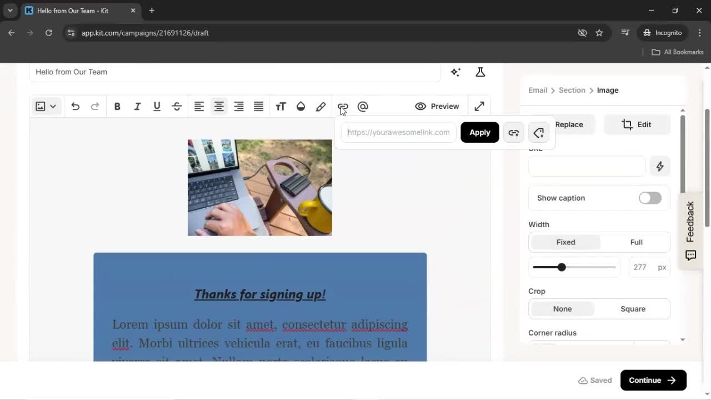Toggle bold formatting
The height and width of the screenshot is (400, 711).
[117, 106]
